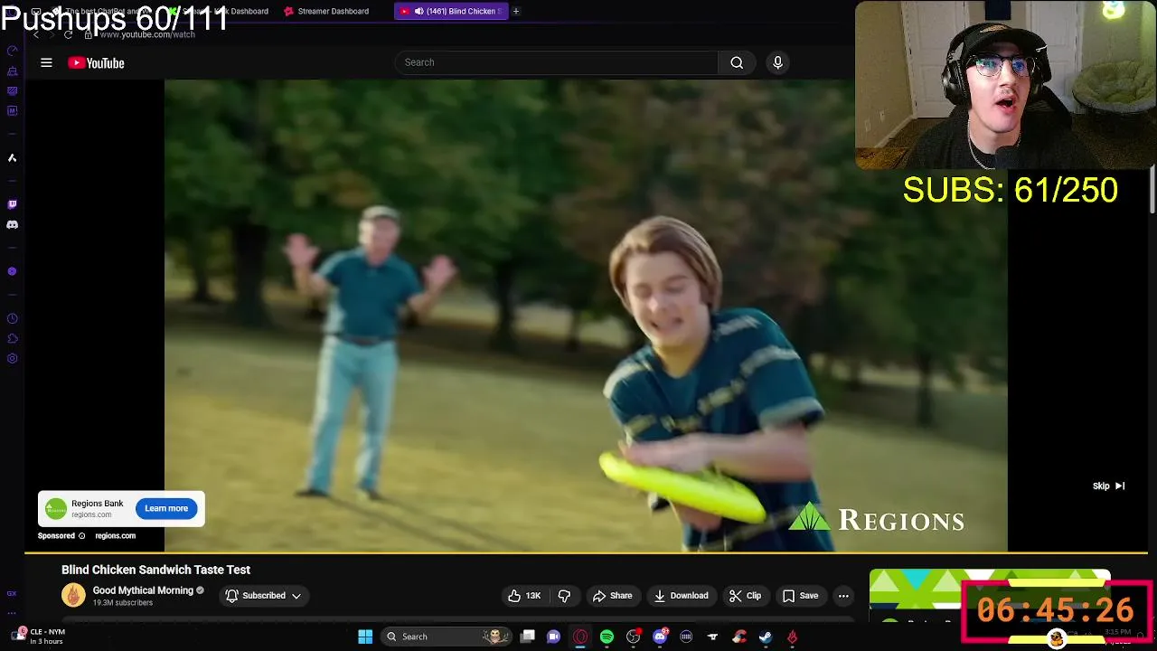1157x651 pixels.
Task: Open Good Mythical Morning channel avatar
Action: point(73,595)
